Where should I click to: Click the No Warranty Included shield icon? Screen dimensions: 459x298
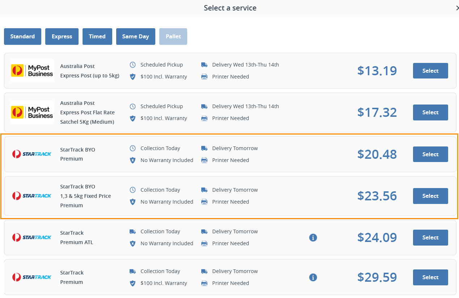tap(132, 160)
